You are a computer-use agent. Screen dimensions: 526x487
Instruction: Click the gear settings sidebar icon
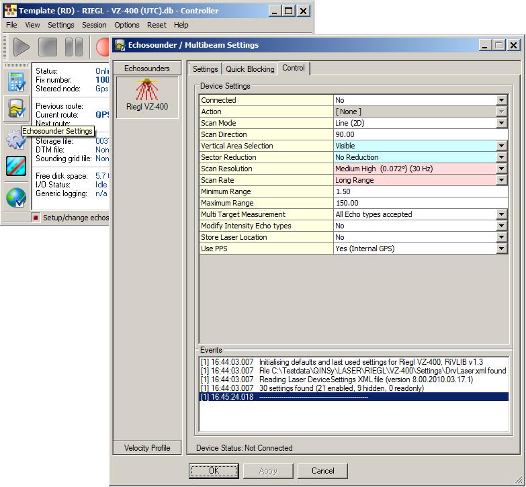click(15, 140)
